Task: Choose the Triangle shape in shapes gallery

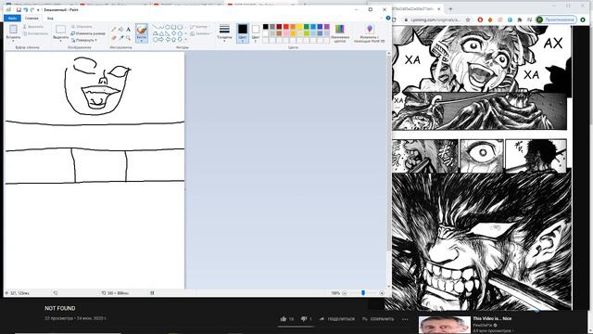Action: 161,33
